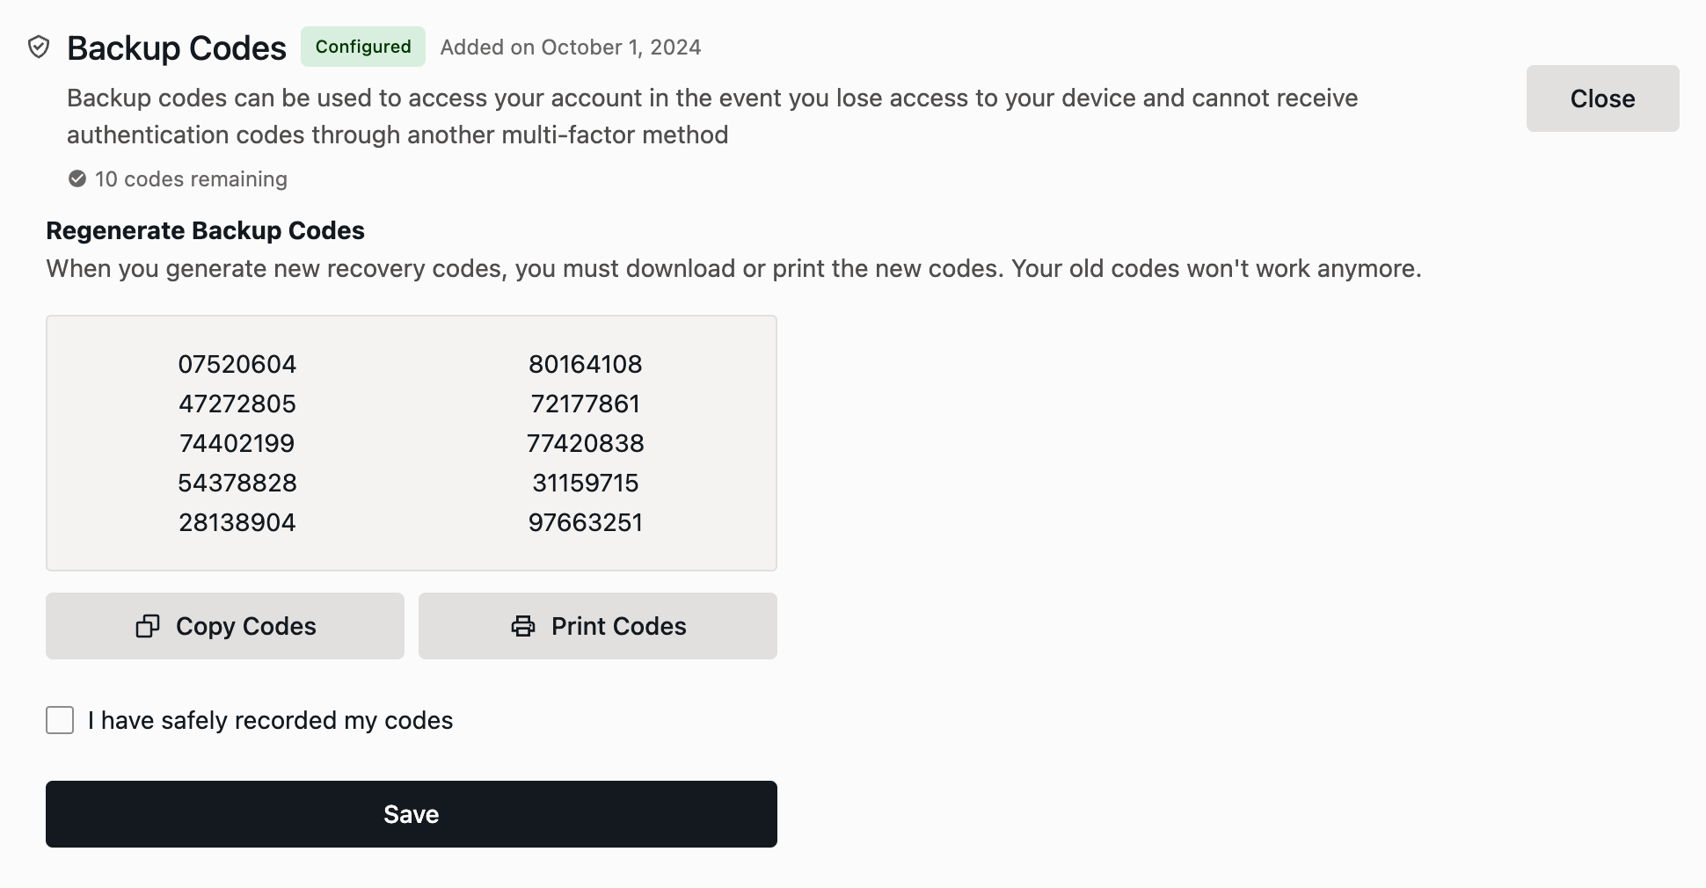This screenshot has width=1706, height=888.
Task: Click the shield icon beside Backup Codes
Action: pos(39,47)
